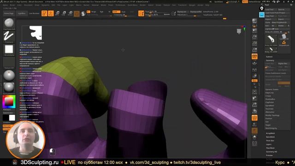The height and width of the screenshot is (166, 295).
Task: Click the Actual size icon
Action: (x=254, y=43)
